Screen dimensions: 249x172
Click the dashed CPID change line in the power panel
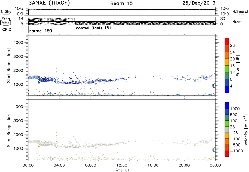[75, 66]
